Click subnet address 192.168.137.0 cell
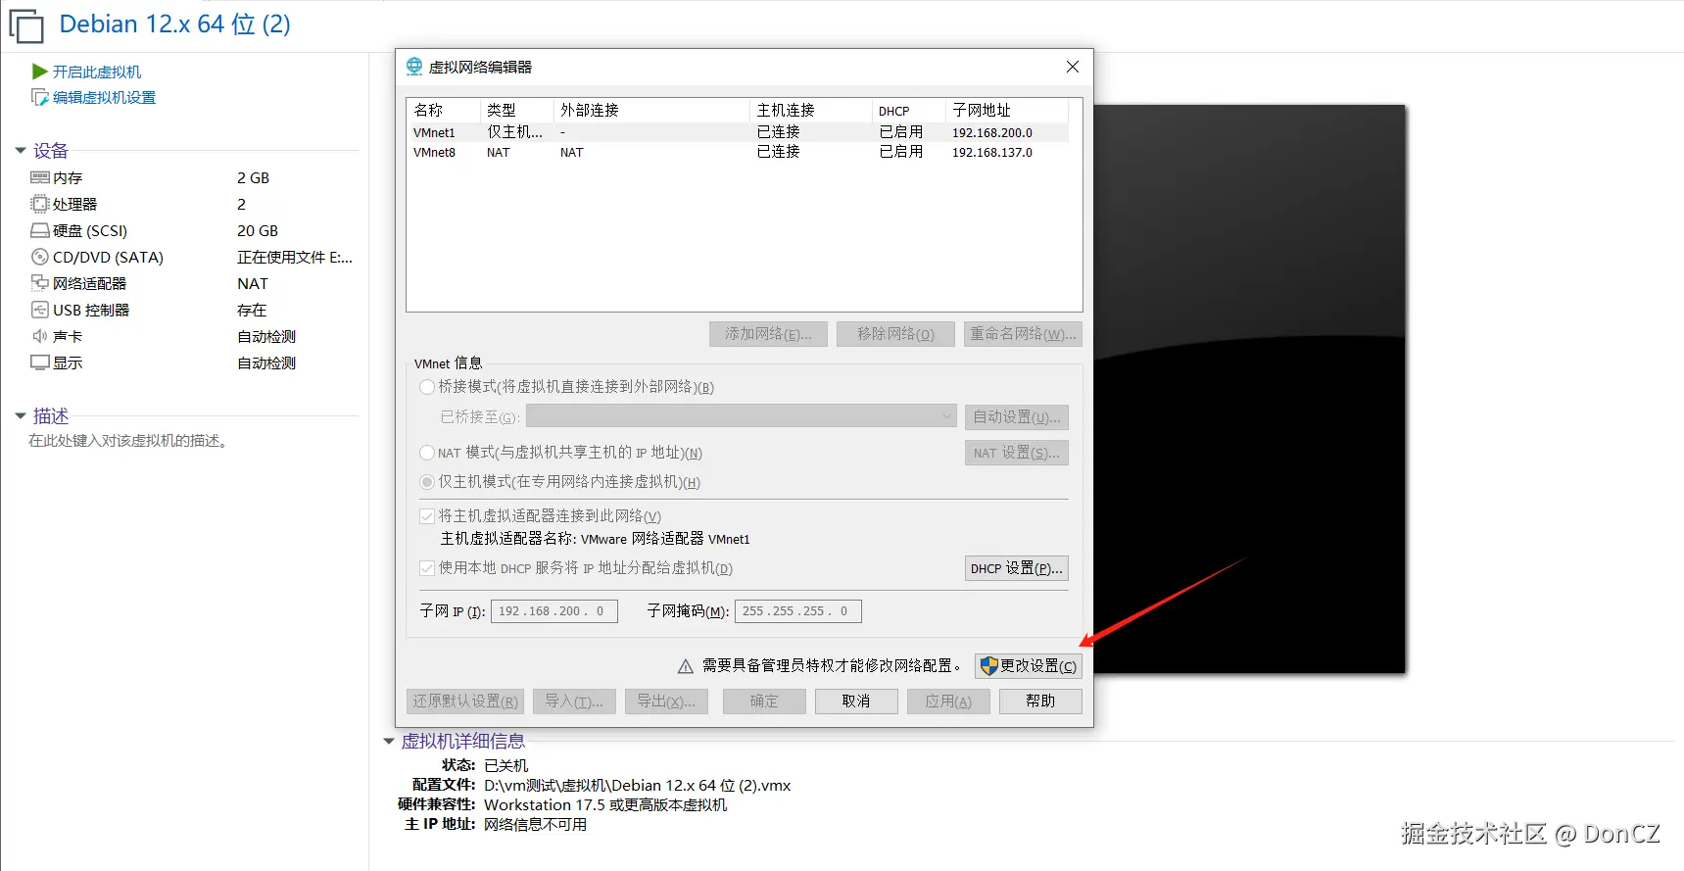The width and height of the screenshot is (1684, 871). (992, 152)
